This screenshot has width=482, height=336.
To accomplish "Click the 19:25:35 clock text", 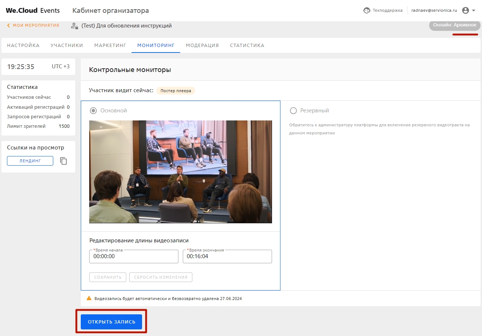I will pos(21,67).
